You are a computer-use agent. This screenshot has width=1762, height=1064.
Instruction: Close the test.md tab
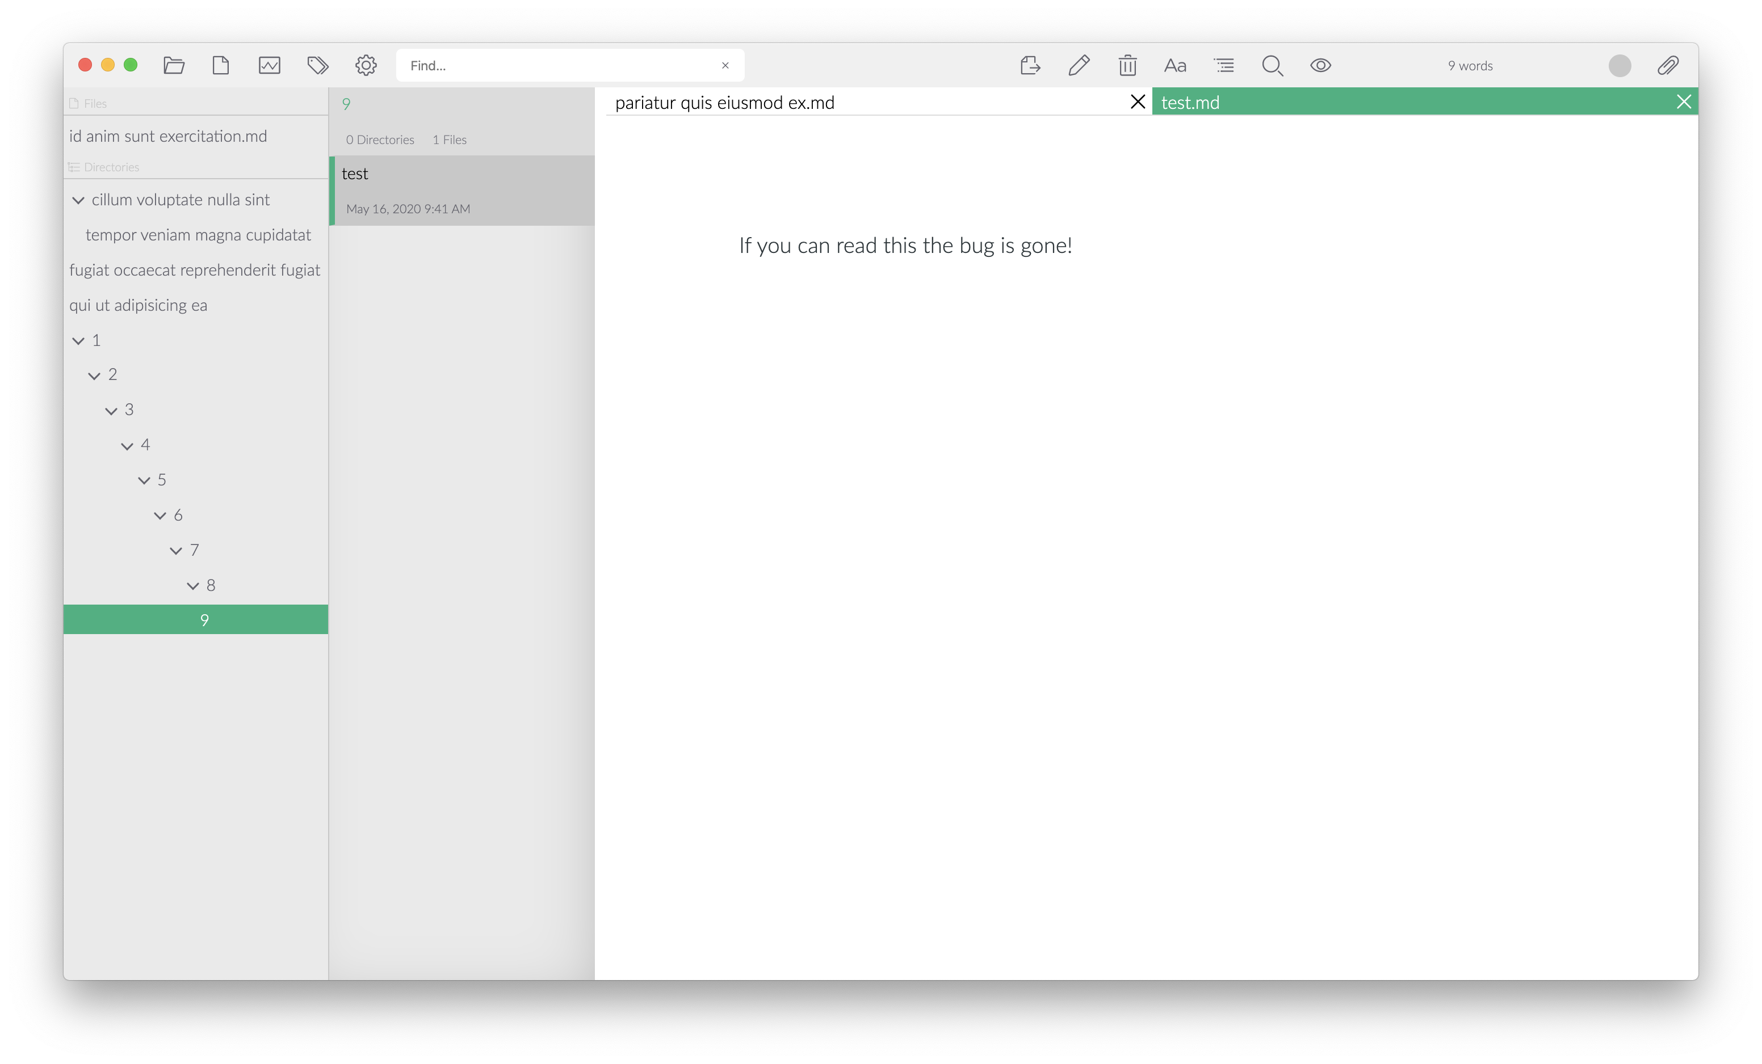click(1683, 102)
